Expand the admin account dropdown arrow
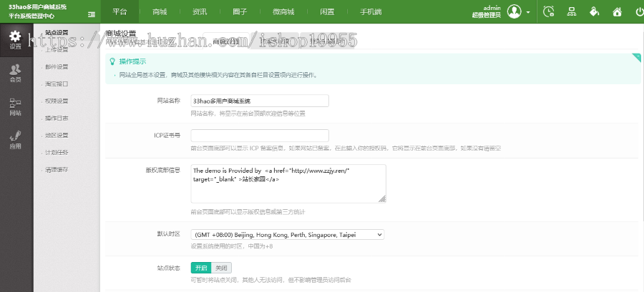This screenshot has width=644, height=292. tap(528, 12)
